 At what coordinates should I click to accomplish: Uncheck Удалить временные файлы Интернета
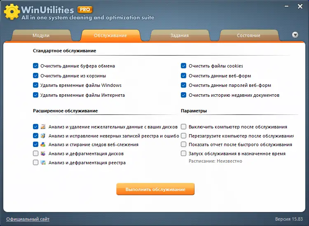pos(35,95)
